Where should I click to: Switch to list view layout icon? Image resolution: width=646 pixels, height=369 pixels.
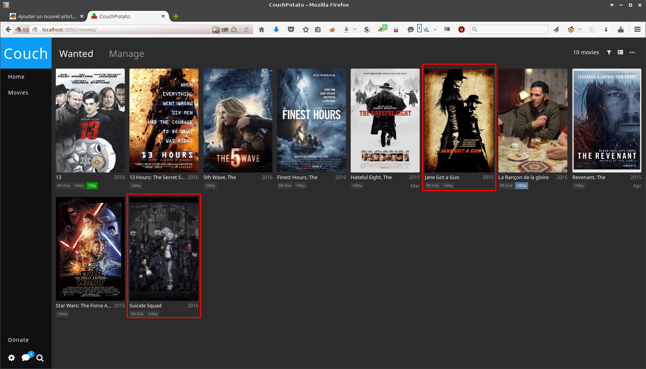click(x=620, y=52)
